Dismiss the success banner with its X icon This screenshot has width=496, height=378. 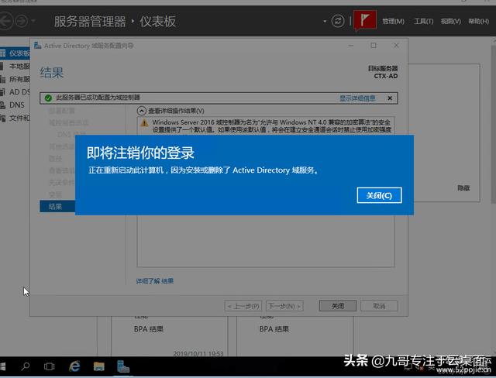[390, 98]
